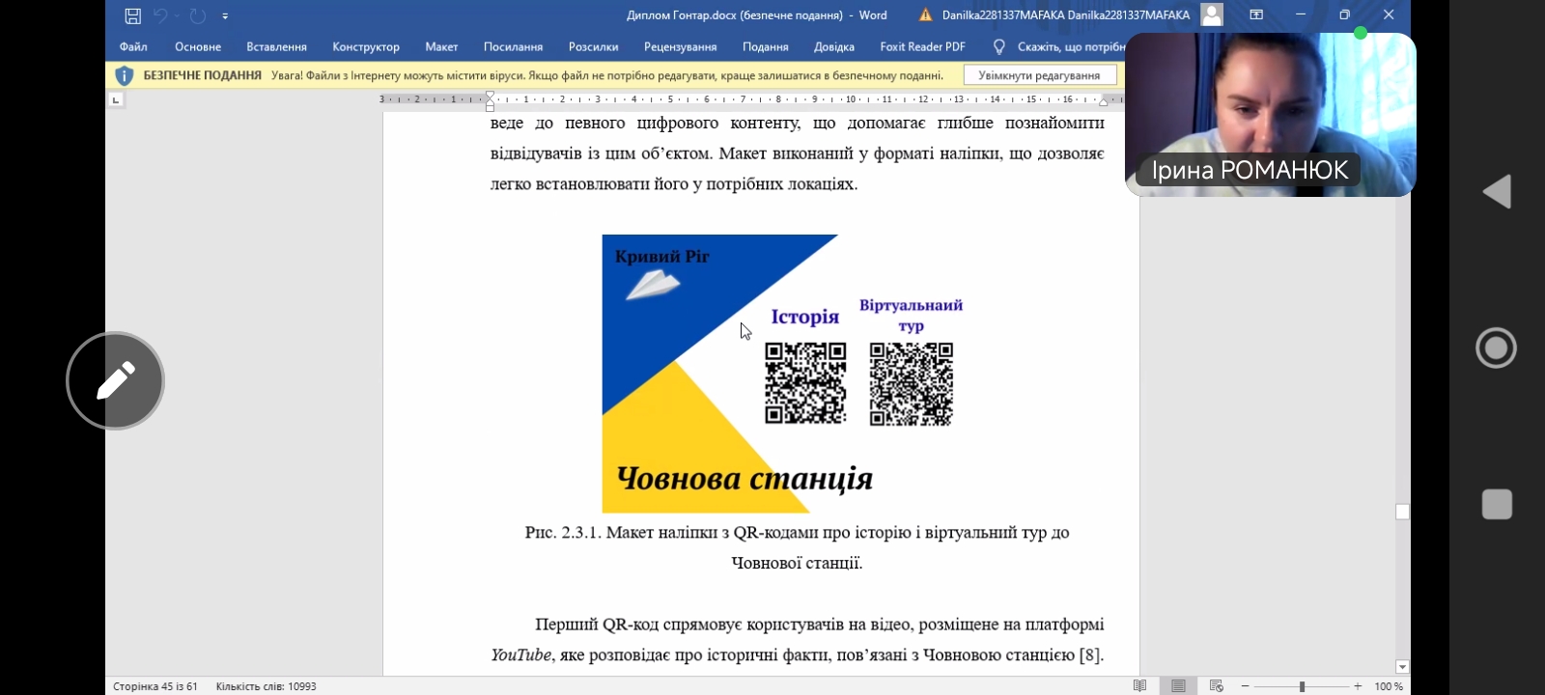The width and height of the screenshot is (1545, 695).
Task: Save the document with the floppy icon
Action: [x=133, y=15]
